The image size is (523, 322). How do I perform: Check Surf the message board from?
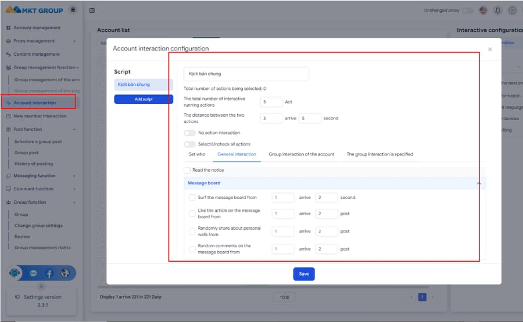pyautogui.click(x=192, y=197)
